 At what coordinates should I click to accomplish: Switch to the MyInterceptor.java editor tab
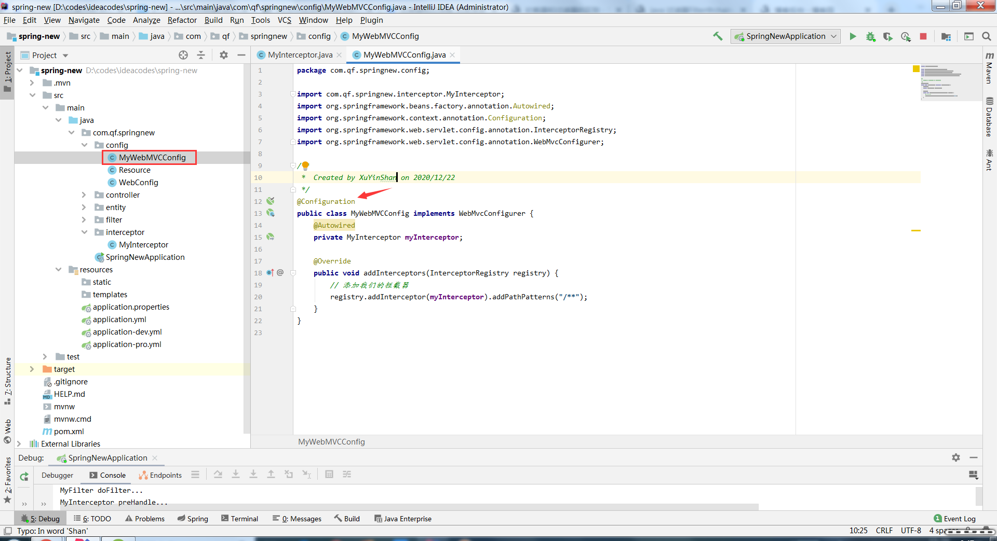tap(300, 55)
